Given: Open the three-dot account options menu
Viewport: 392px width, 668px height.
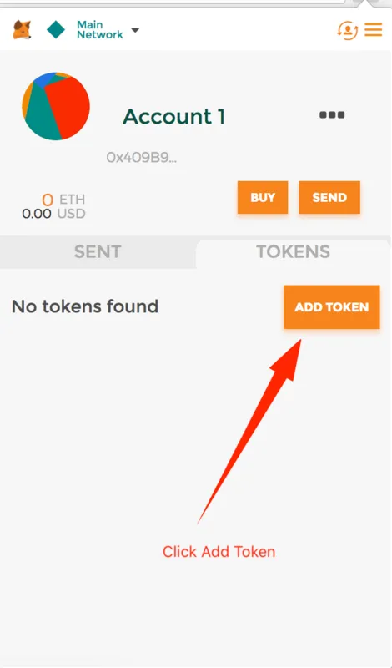Looking at the screenshot, I should pyautogui.click(x=332, y=114).
